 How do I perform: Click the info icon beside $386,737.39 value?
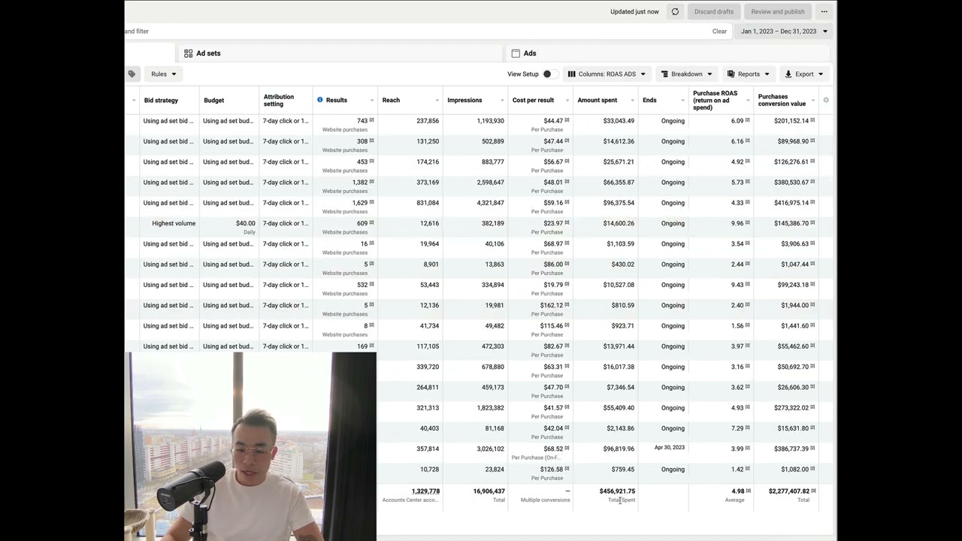[x=812, y=449]
